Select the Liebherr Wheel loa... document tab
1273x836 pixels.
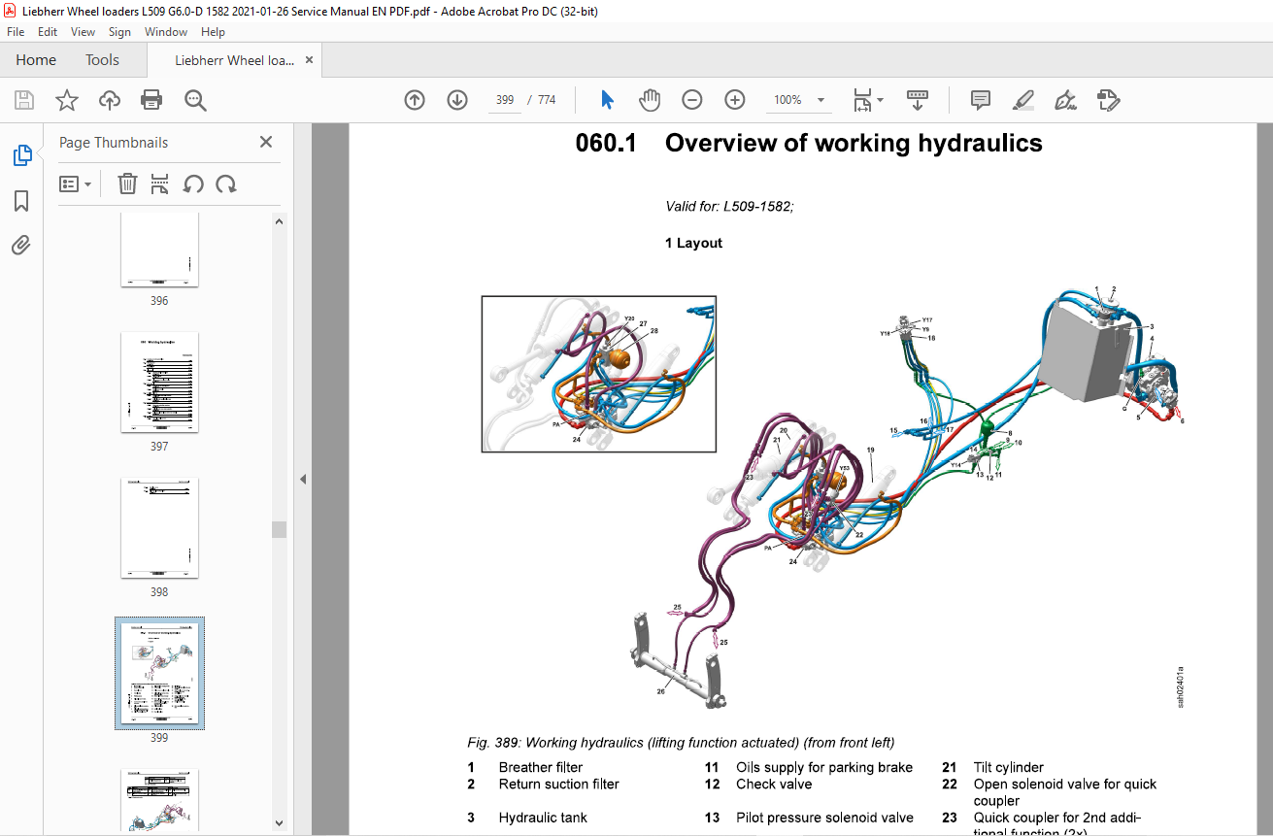point(234,60)
